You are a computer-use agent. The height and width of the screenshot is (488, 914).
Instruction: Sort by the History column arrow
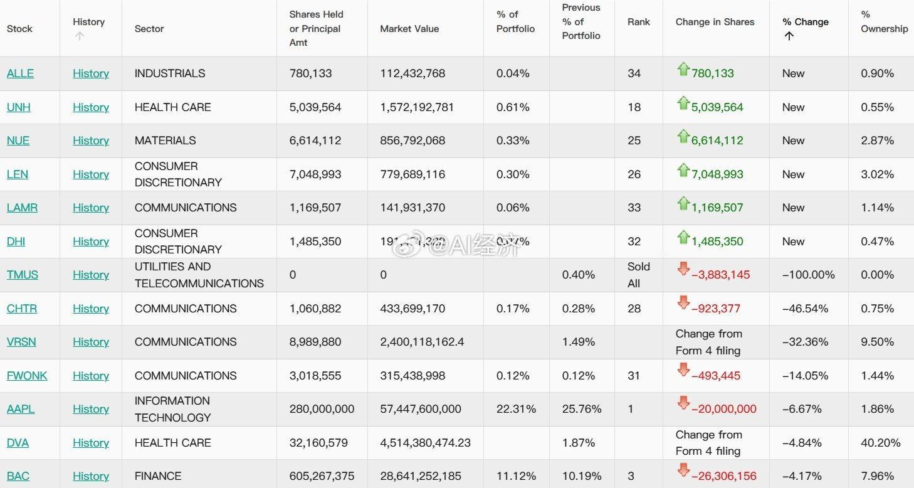tap(79, 36)
